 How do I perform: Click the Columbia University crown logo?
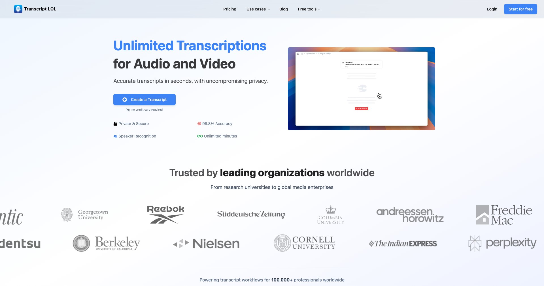pyautogui.click(x=331, y=215)
